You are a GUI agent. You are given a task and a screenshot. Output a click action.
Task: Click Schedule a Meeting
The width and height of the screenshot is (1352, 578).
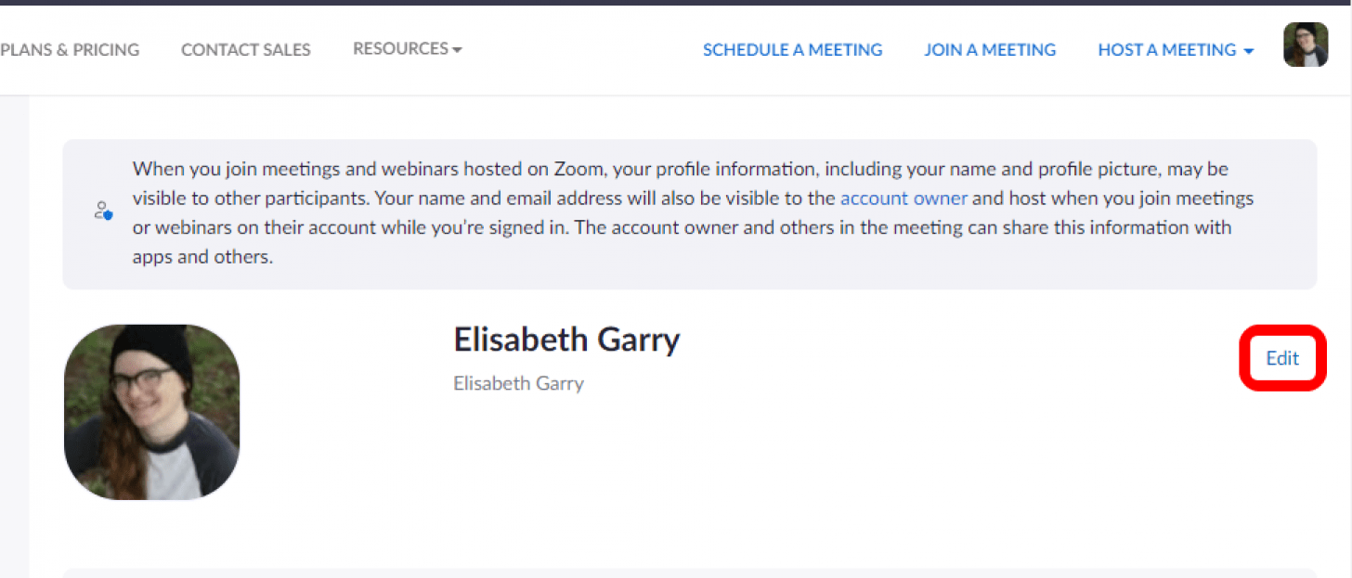pyautogui.click(x=792, y=49)
